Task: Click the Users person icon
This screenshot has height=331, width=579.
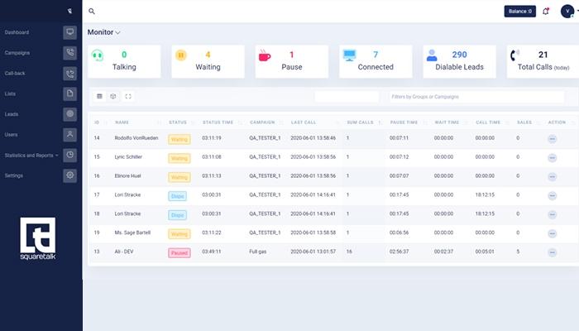Action: (69, 135)
